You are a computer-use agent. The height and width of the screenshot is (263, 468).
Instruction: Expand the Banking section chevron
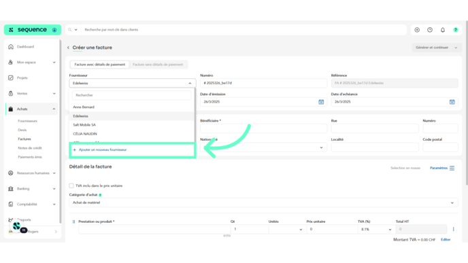[54, 188]
